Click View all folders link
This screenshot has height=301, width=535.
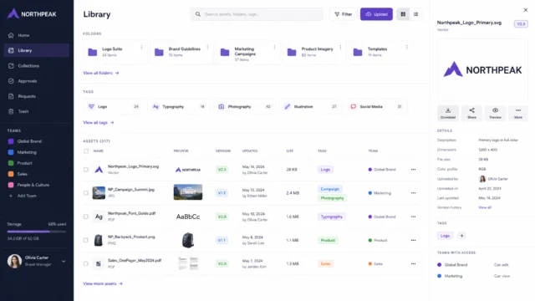click(x=101, y=73)
